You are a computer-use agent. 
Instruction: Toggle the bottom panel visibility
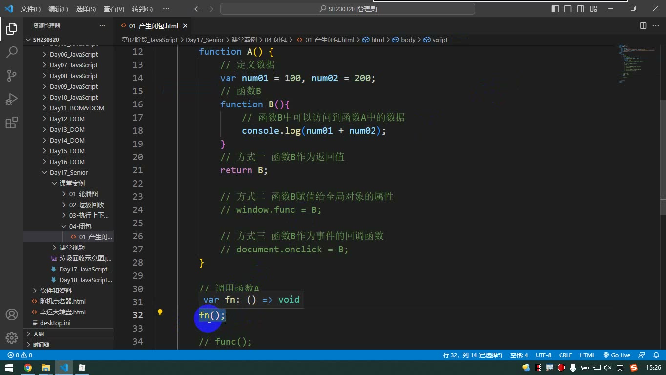[568, 9]
